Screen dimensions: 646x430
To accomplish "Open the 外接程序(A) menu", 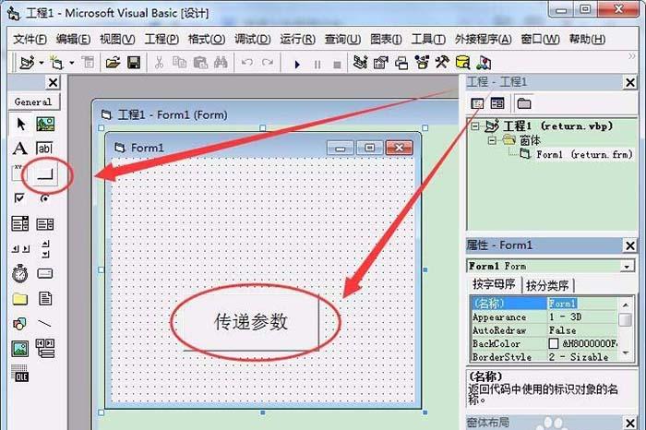I will (x=483, y=39).
